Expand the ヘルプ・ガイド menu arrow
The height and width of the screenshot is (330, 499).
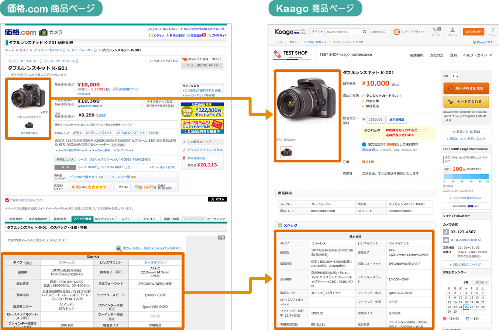tap(491, 55)
